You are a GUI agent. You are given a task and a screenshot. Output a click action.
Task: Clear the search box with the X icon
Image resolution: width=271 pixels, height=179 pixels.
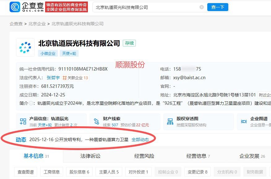pos(201,7)
